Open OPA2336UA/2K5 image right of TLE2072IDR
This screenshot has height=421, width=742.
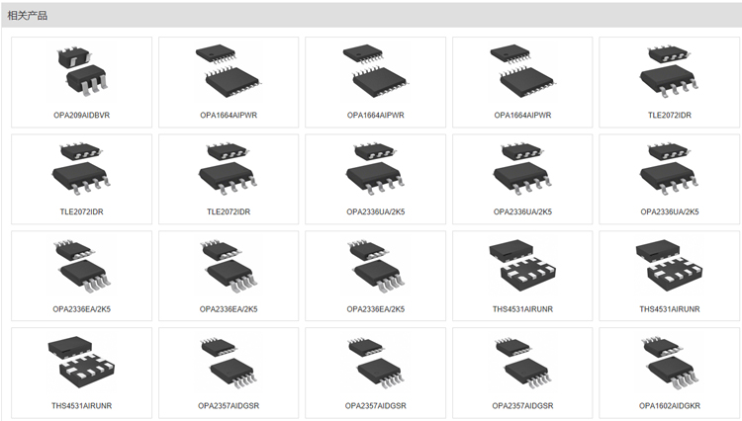click(376, 168)
